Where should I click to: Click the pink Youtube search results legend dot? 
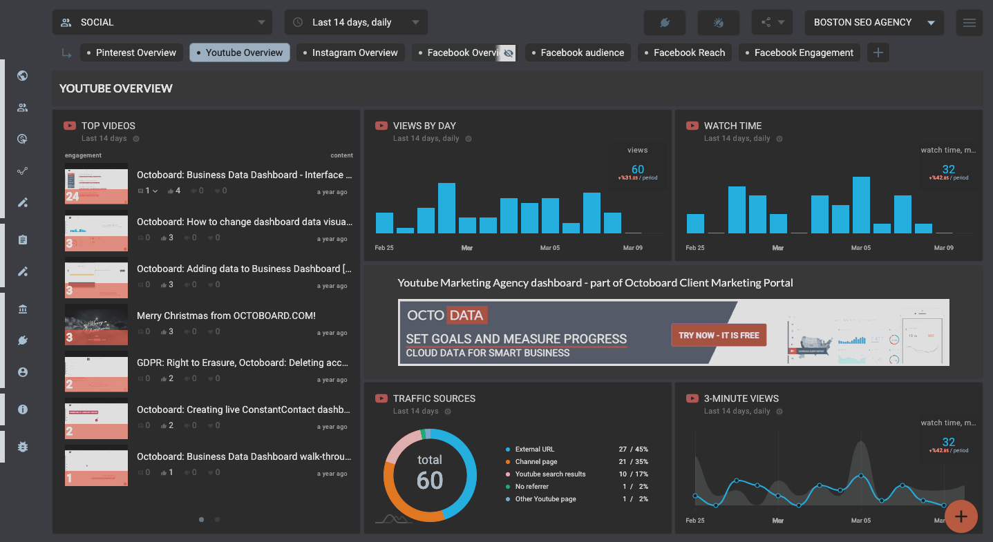[x=508, y=474]
